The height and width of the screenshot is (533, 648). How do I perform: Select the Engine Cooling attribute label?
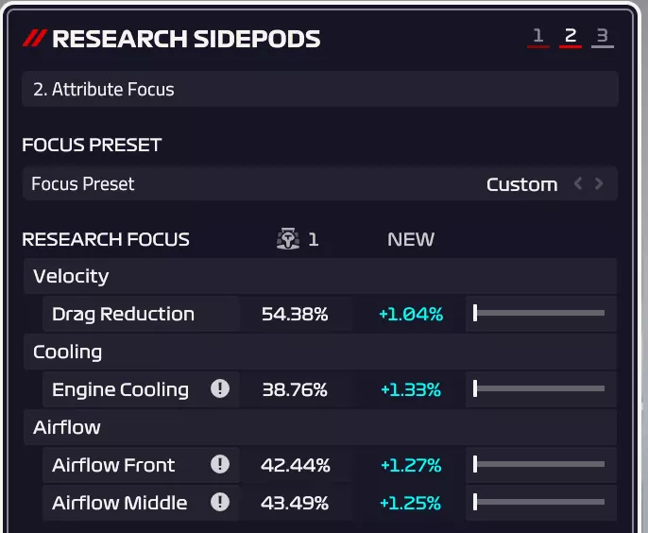120,389
